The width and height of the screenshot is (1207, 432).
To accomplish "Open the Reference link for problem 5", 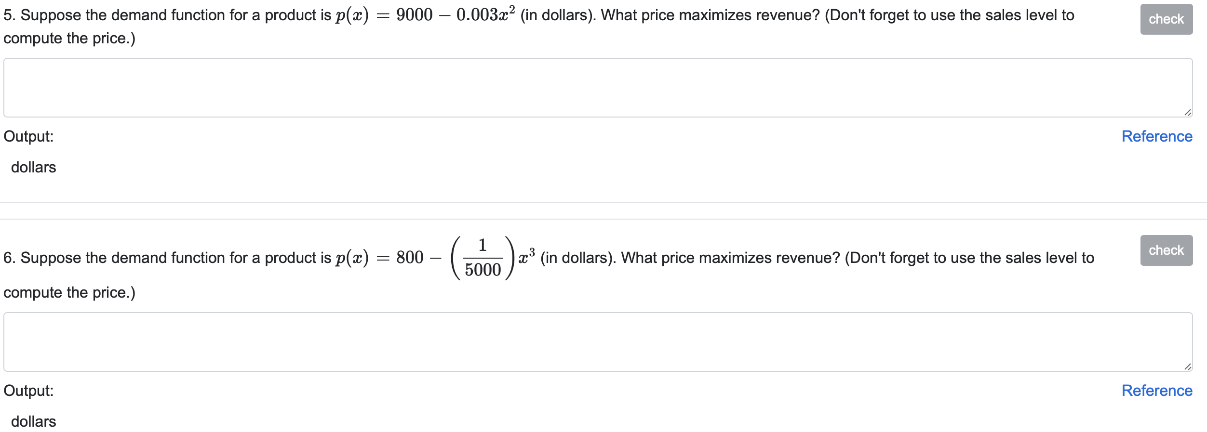I will pos(1155,136).
